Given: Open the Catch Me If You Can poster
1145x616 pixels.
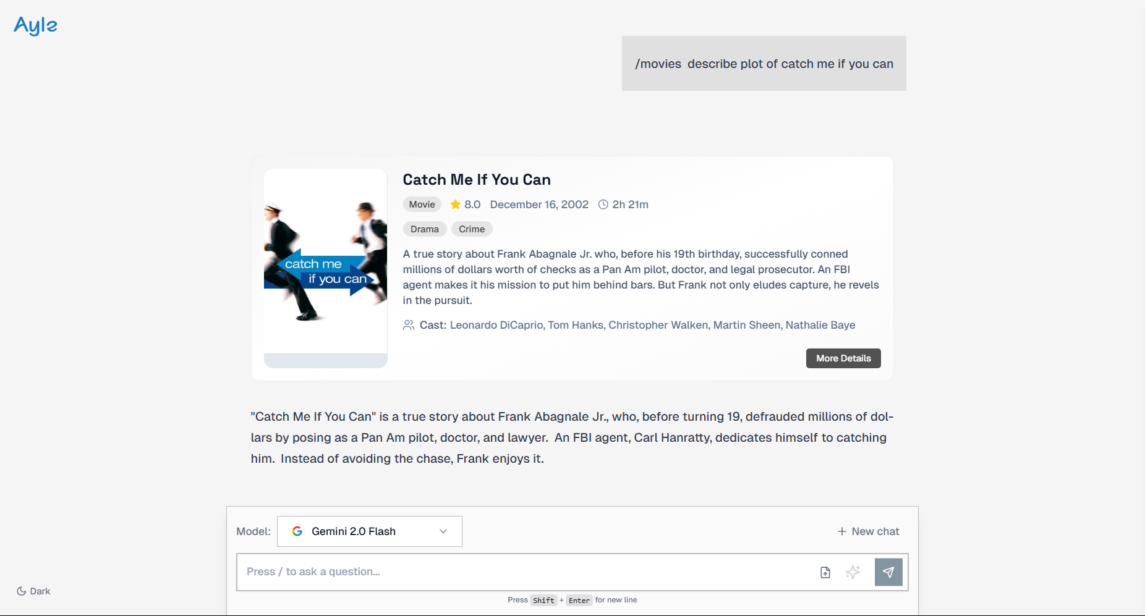Looking at the screenshot, I should coord(326,268).
